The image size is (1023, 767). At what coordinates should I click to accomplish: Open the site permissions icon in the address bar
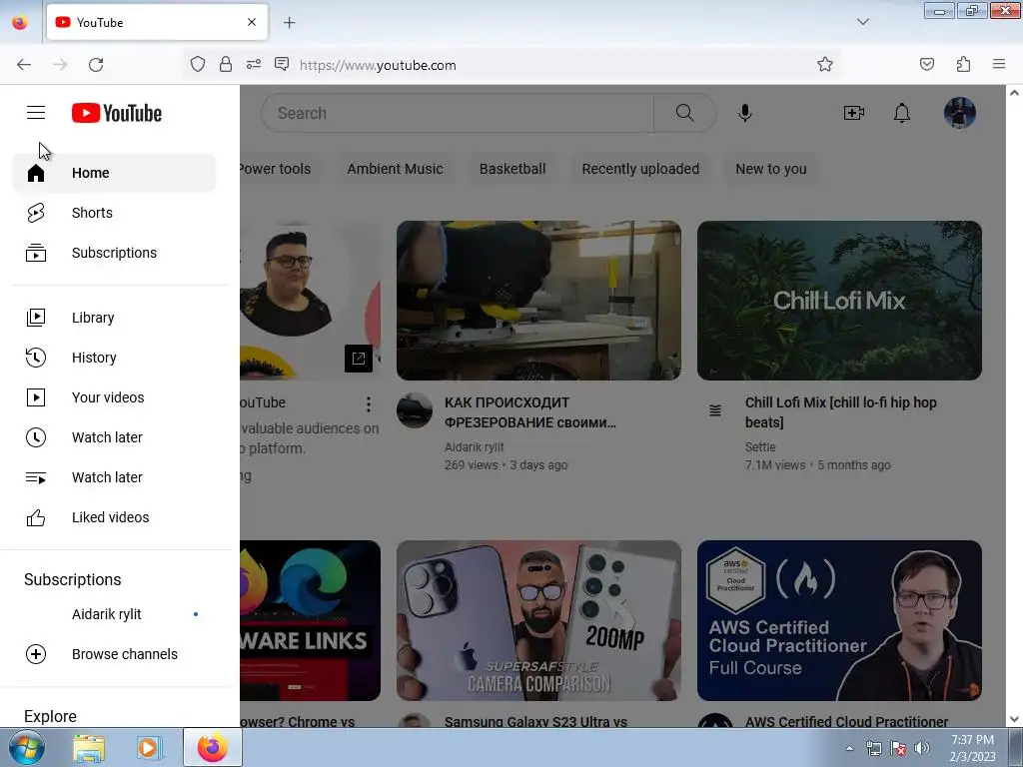tap(254, 64)
